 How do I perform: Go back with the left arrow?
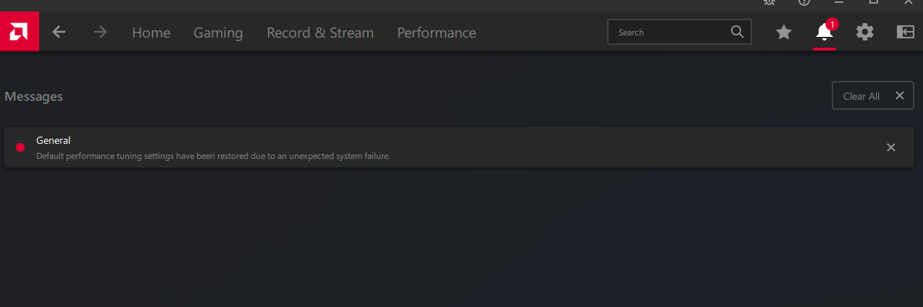59,33
